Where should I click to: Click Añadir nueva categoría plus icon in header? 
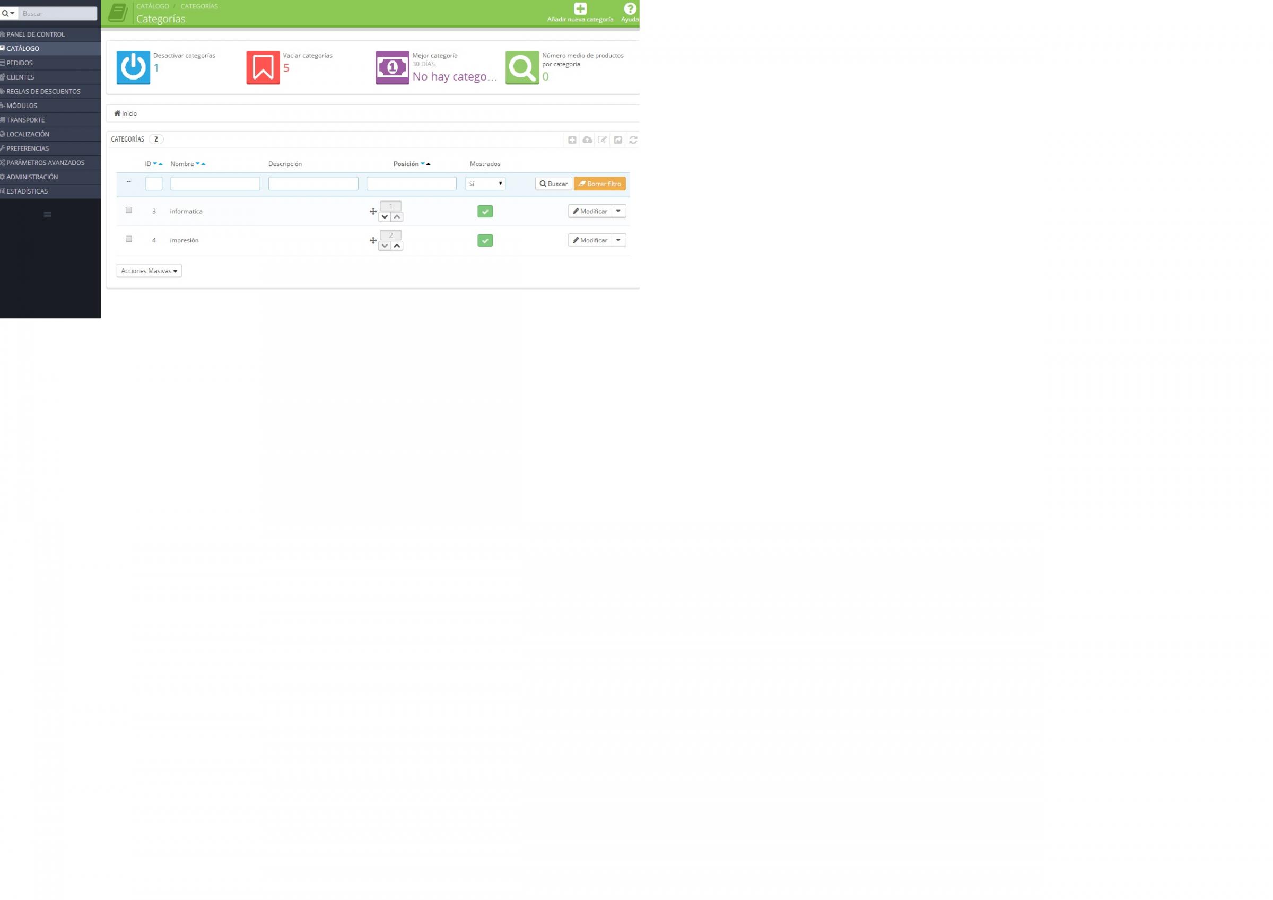click(x=580, y=9)
